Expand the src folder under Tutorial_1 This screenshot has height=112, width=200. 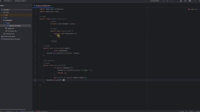pyautogui.click(x=2, y=18)
